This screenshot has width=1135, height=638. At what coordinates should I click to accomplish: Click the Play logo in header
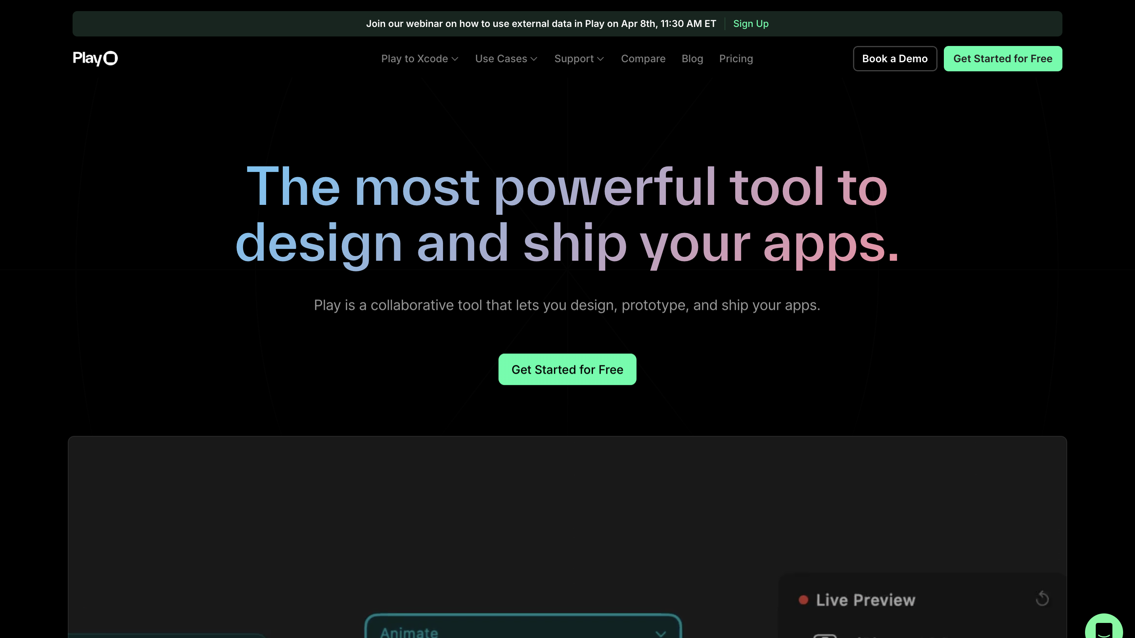(95, 58)
